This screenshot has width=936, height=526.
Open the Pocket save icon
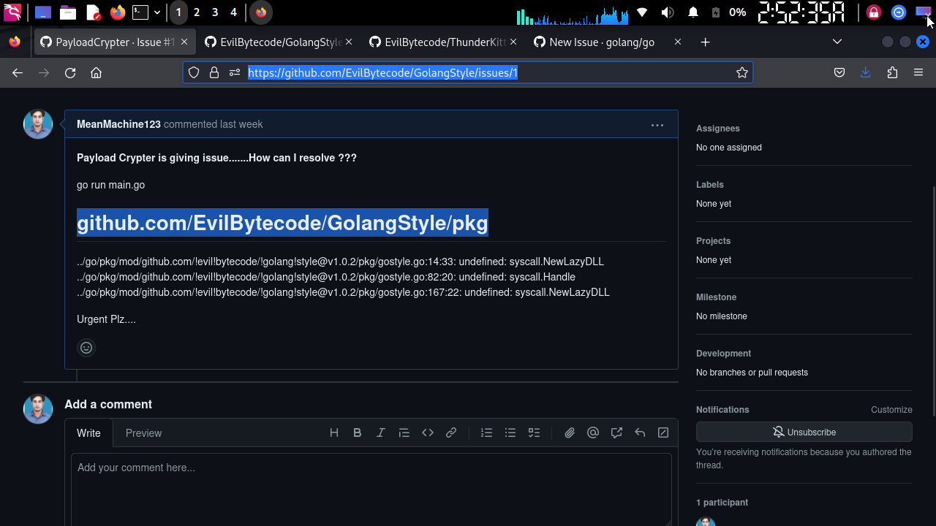839,72
